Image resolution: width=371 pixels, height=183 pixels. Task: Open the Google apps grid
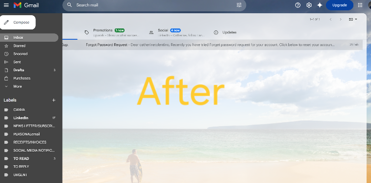[360, 5]
